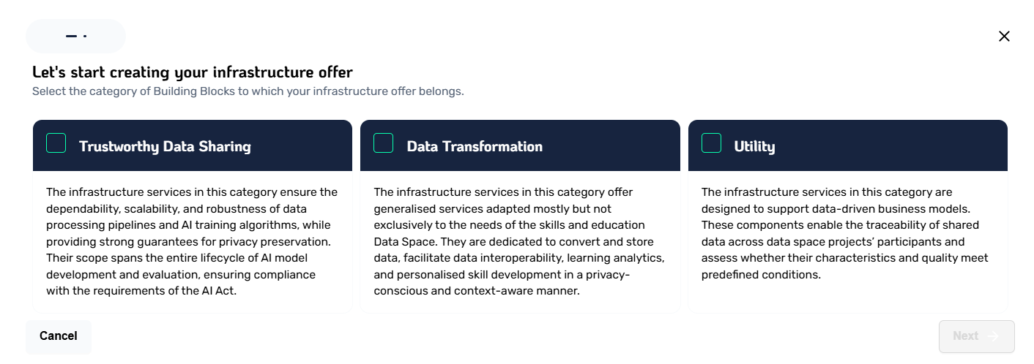Click the Next button
Viewport: 1034px width, 364px height.
(x=977, y=336)
